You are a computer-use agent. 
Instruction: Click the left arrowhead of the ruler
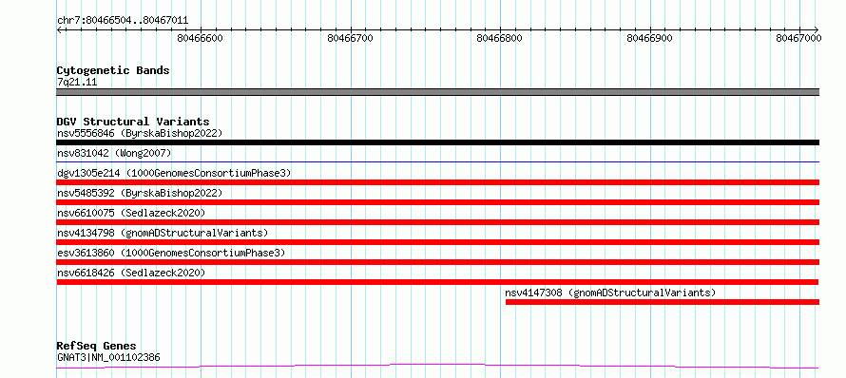pyautogui.click(x=59, y=29)
